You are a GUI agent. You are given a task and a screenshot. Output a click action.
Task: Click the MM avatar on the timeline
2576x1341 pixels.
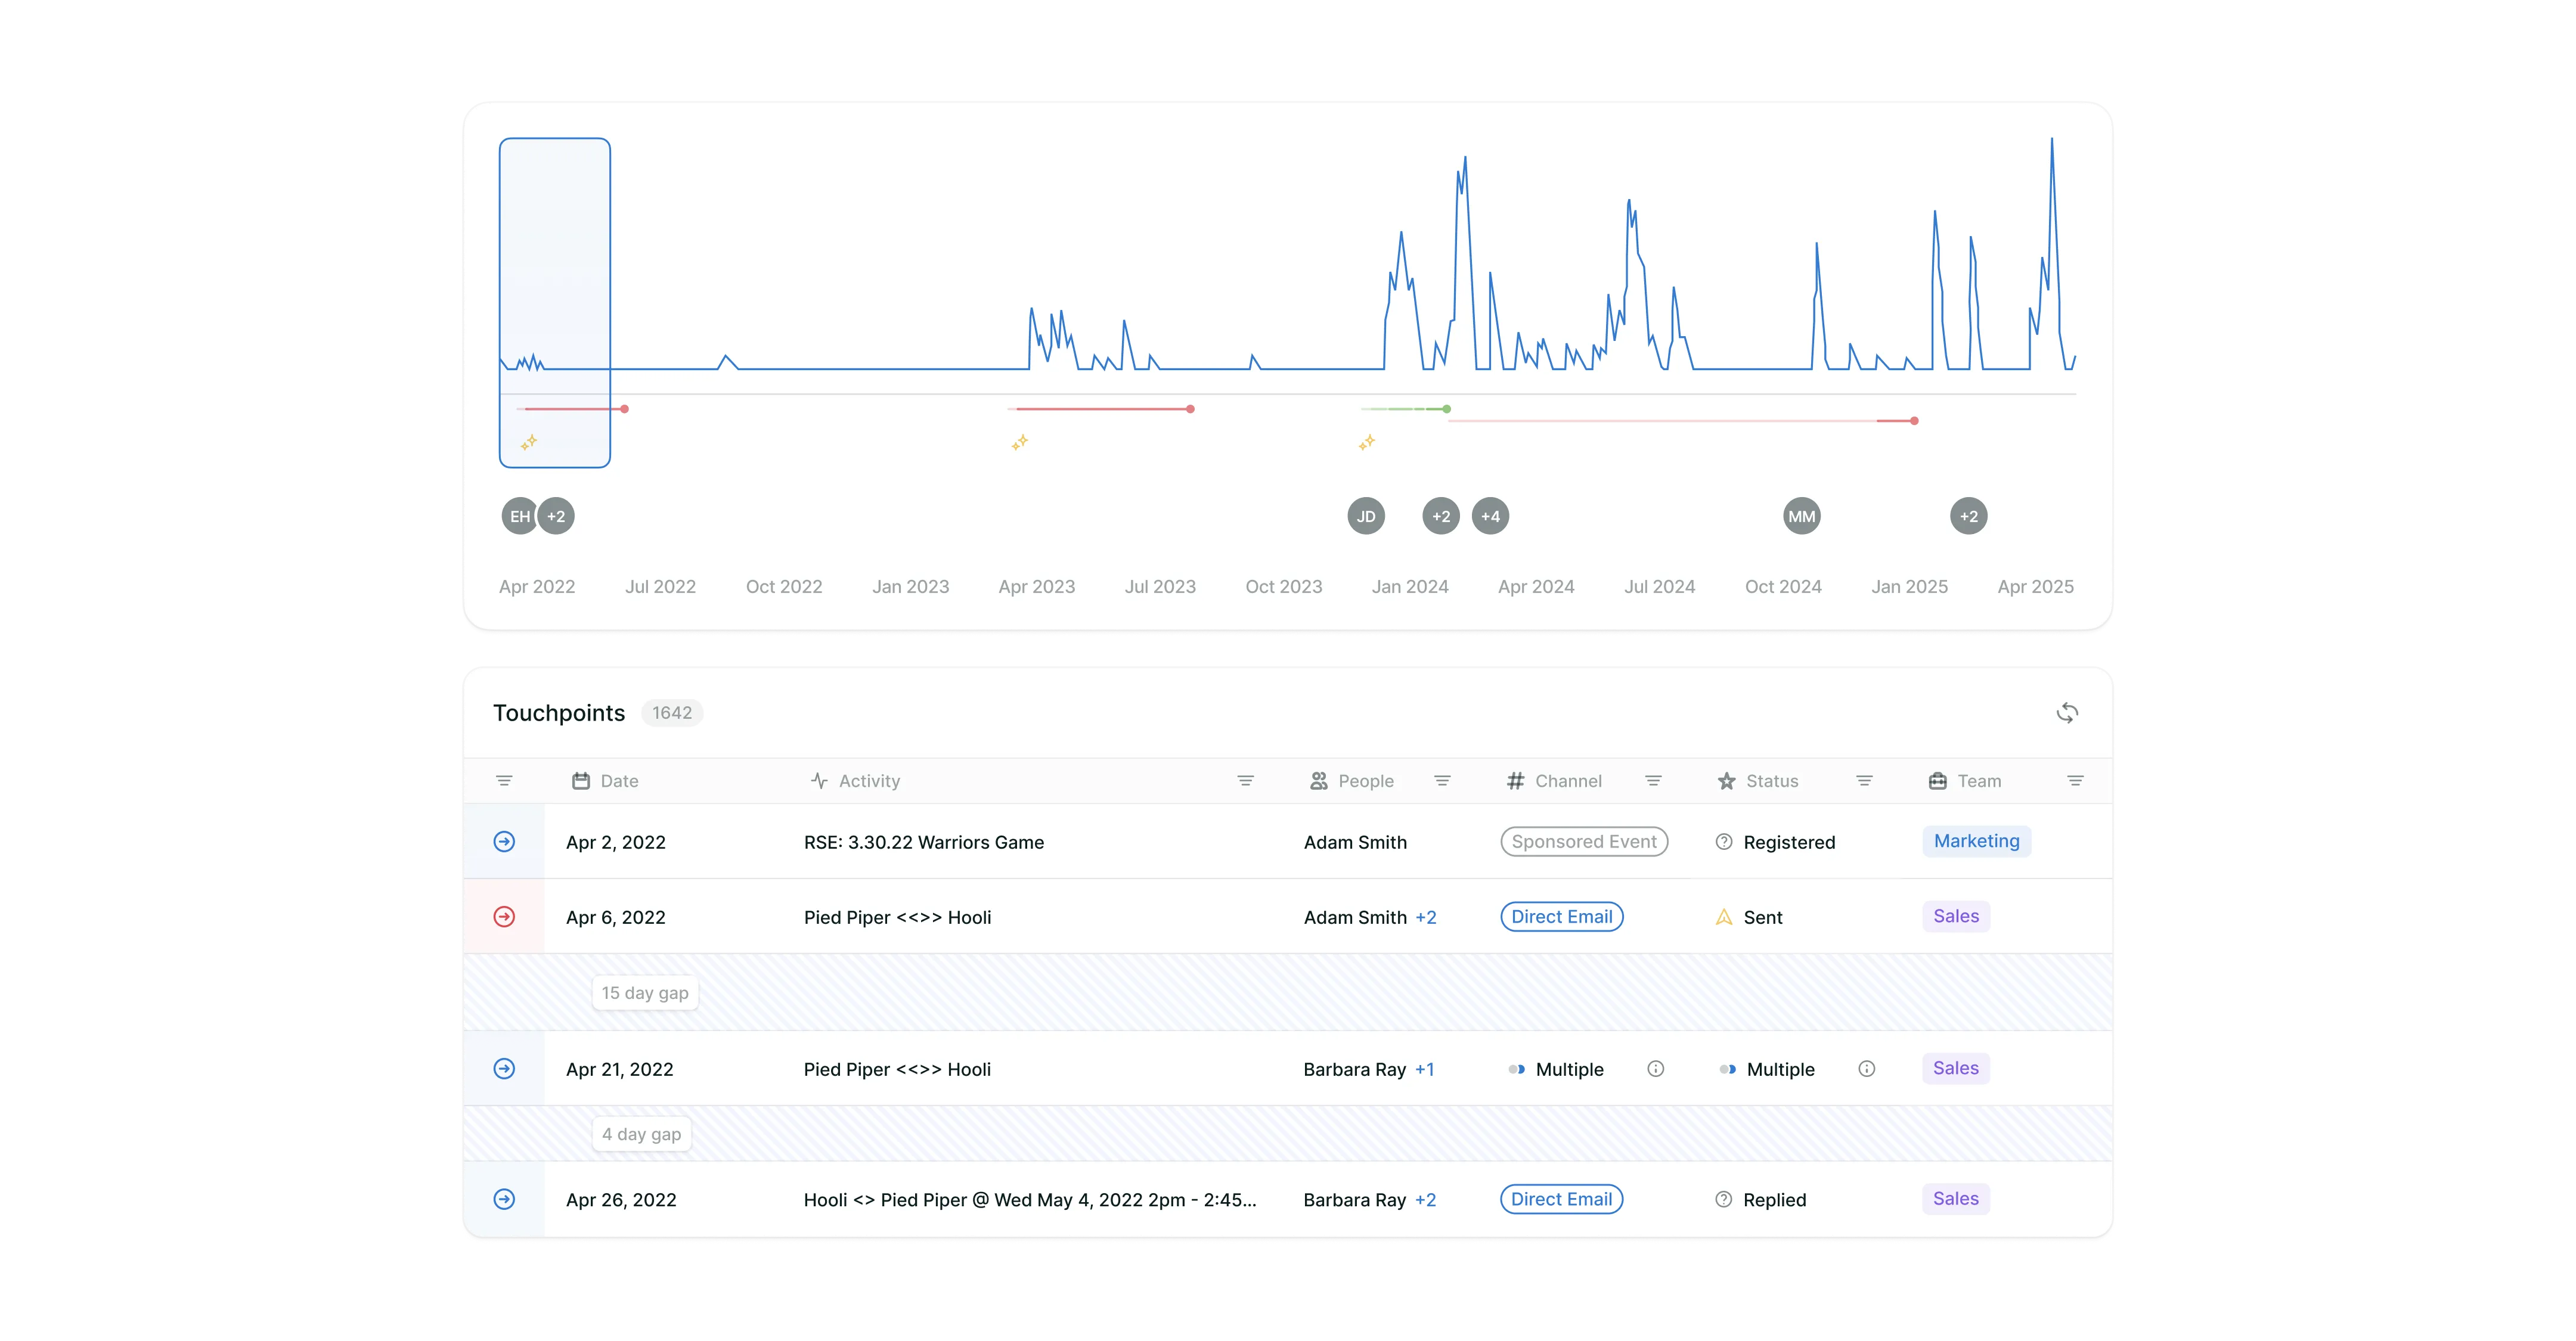click(1801, 516)
